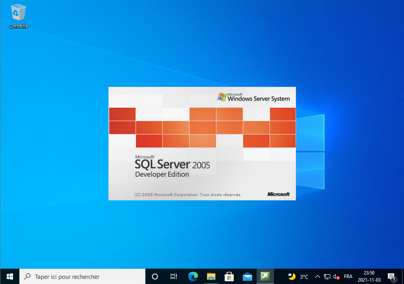
Task: Click the SQL Server 2005 splash title
Action: tap(172, 165)
